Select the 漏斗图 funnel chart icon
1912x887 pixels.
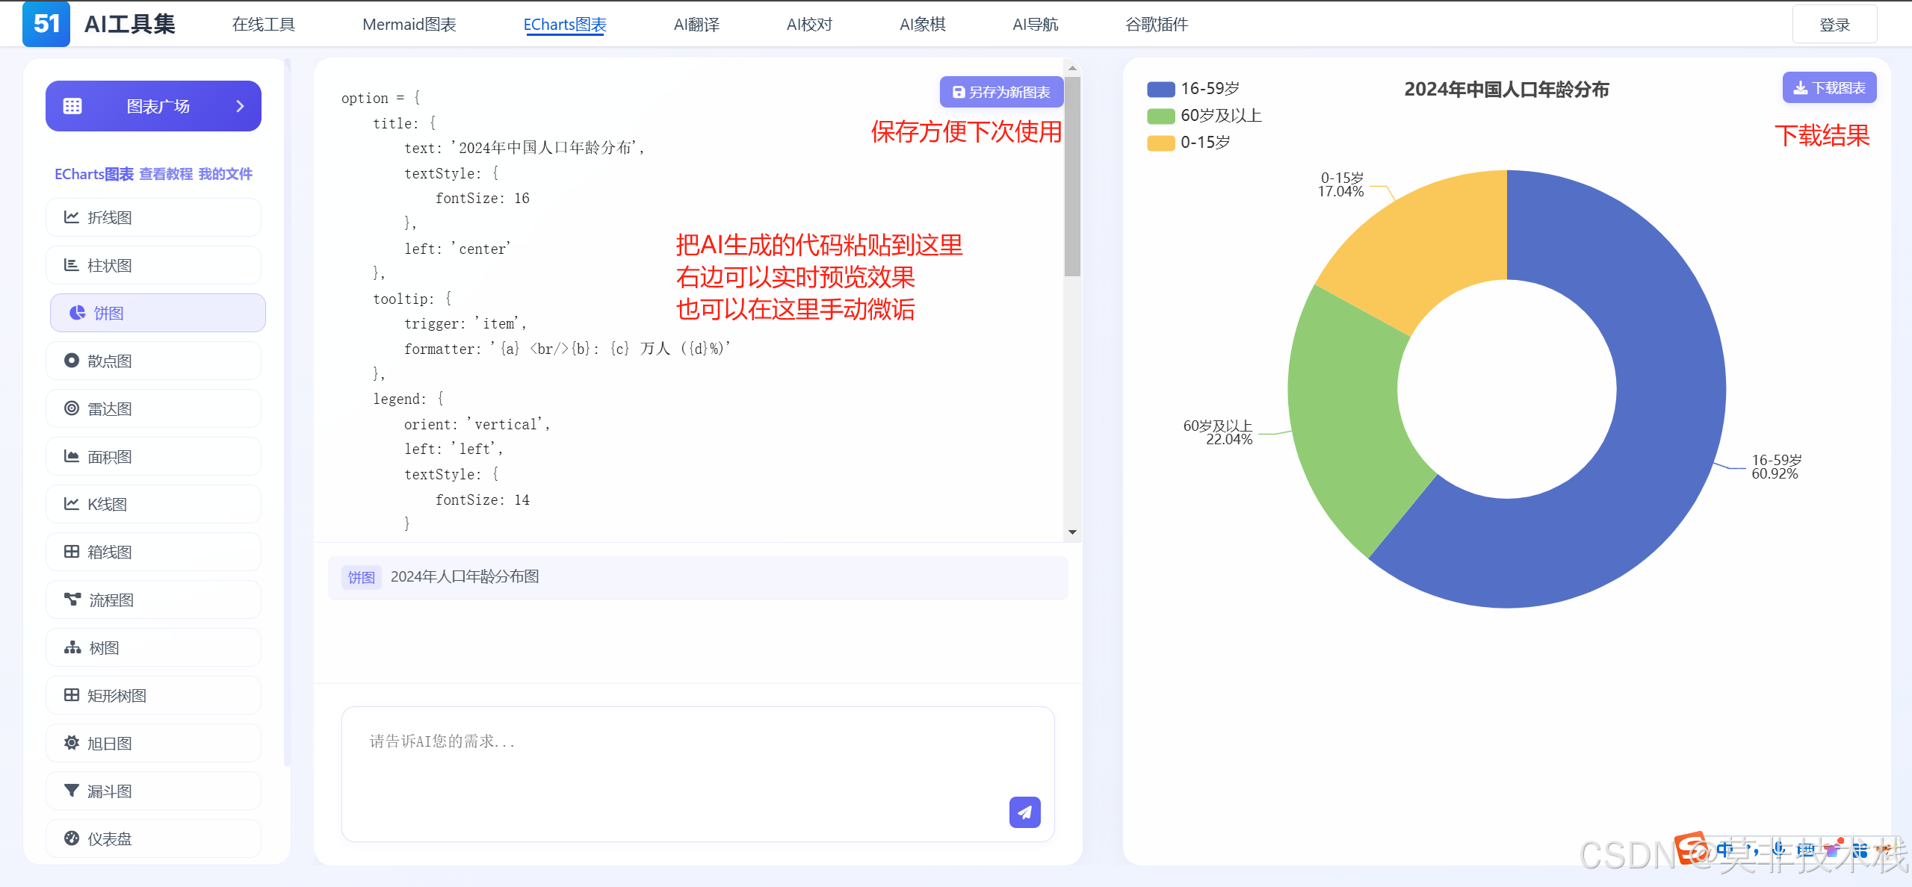click(x=72, y=791)
